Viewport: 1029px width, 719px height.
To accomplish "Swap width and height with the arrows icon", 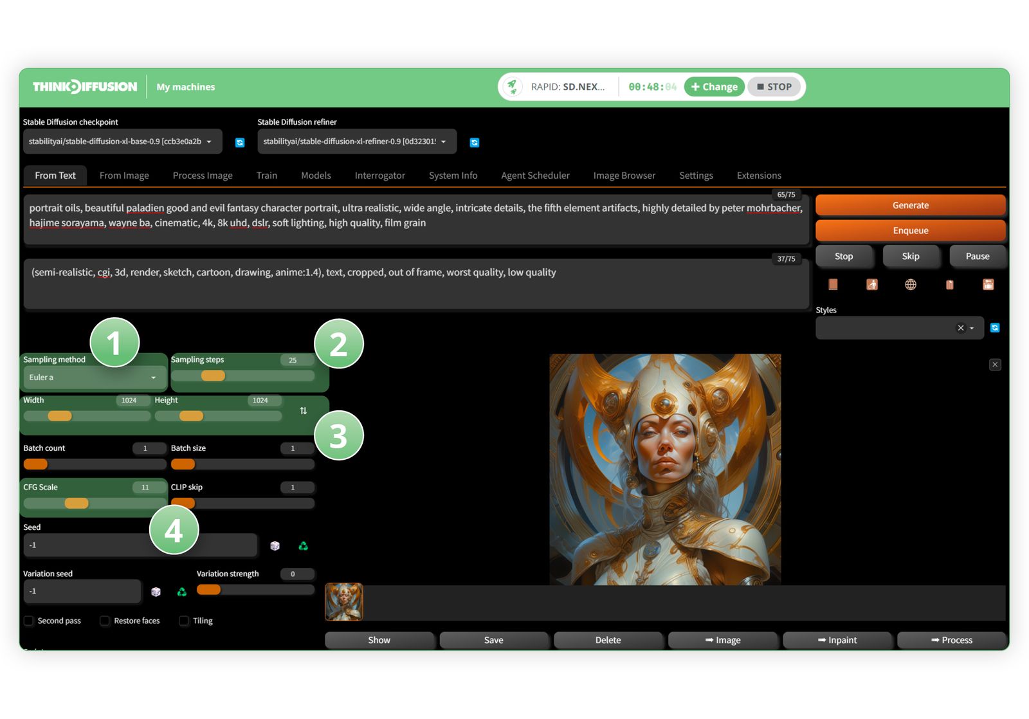I will 304,411.
